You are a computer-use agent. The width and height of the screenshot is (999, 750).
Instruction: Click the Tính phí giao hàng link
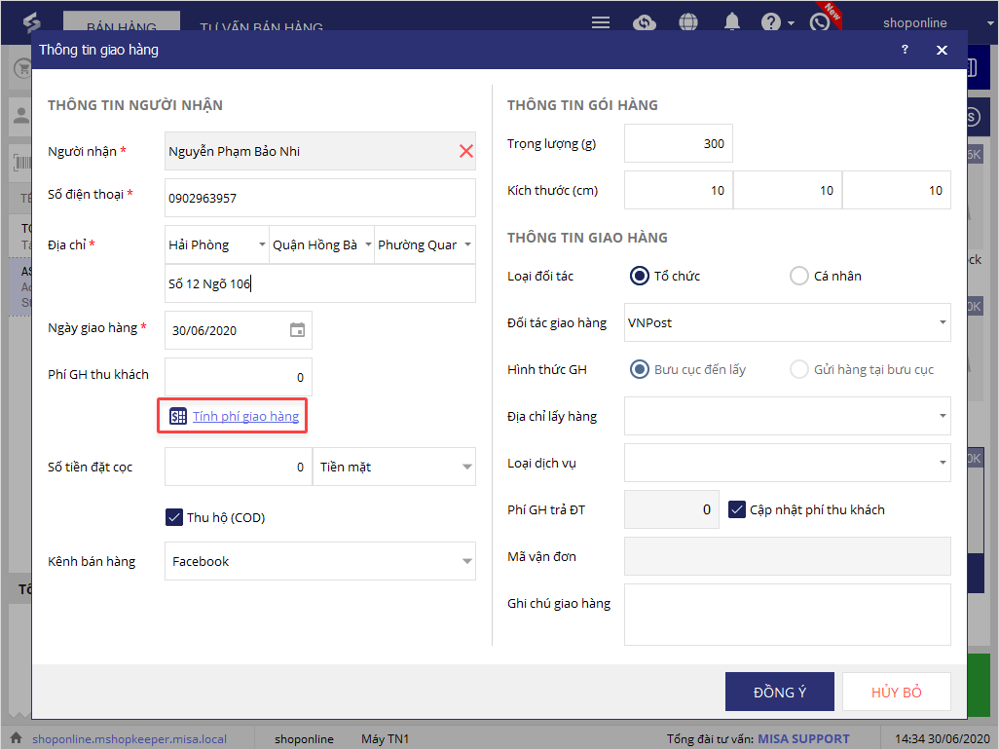[245, 417]
